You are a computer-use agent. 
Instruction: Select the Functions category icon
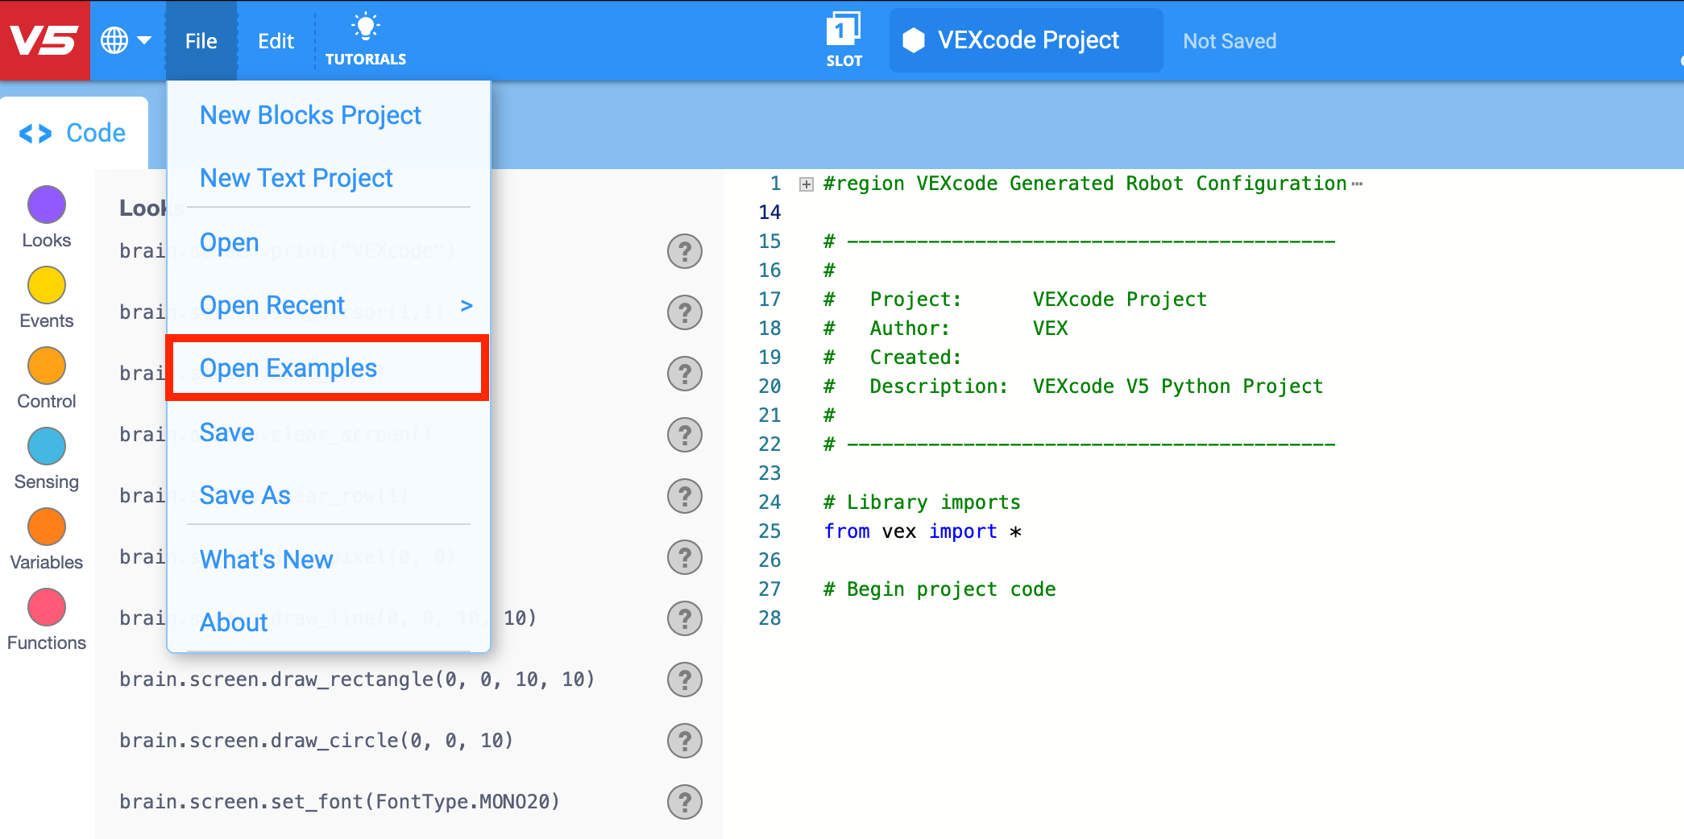click(46, 608)
